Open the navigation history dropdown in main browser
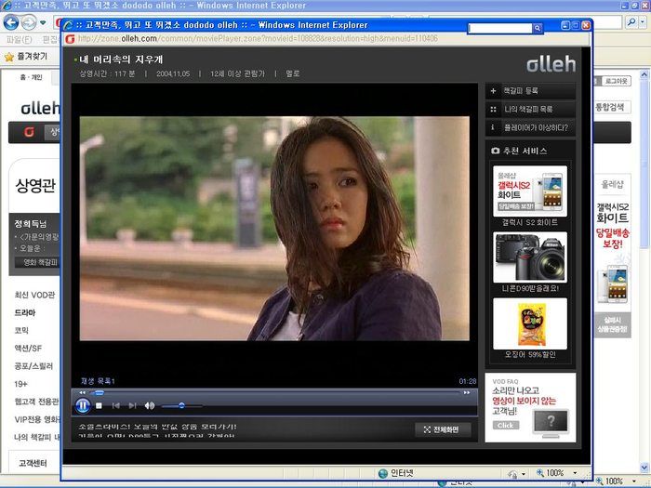651x488 pixels. click(x=43, y=22)
